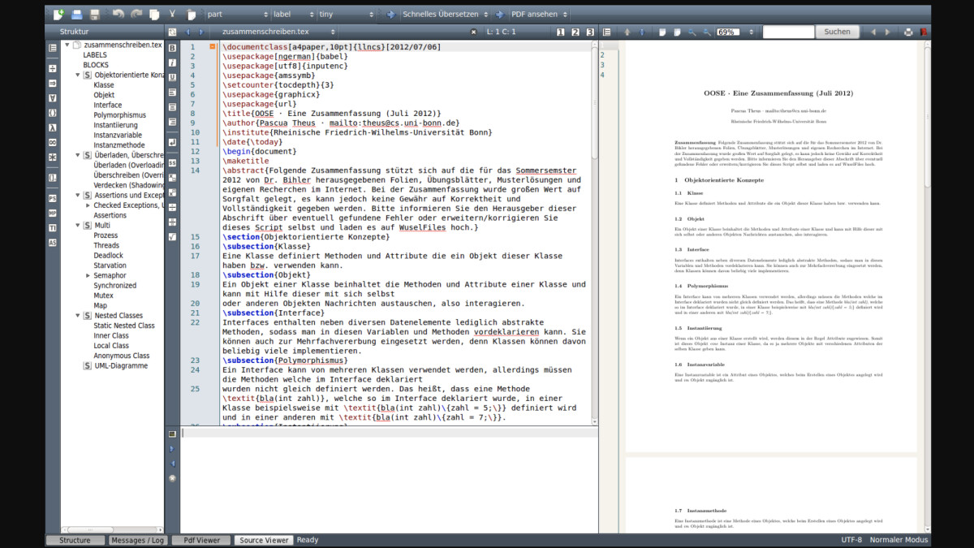Go to the previous search result in PDF

pos(873,32)
